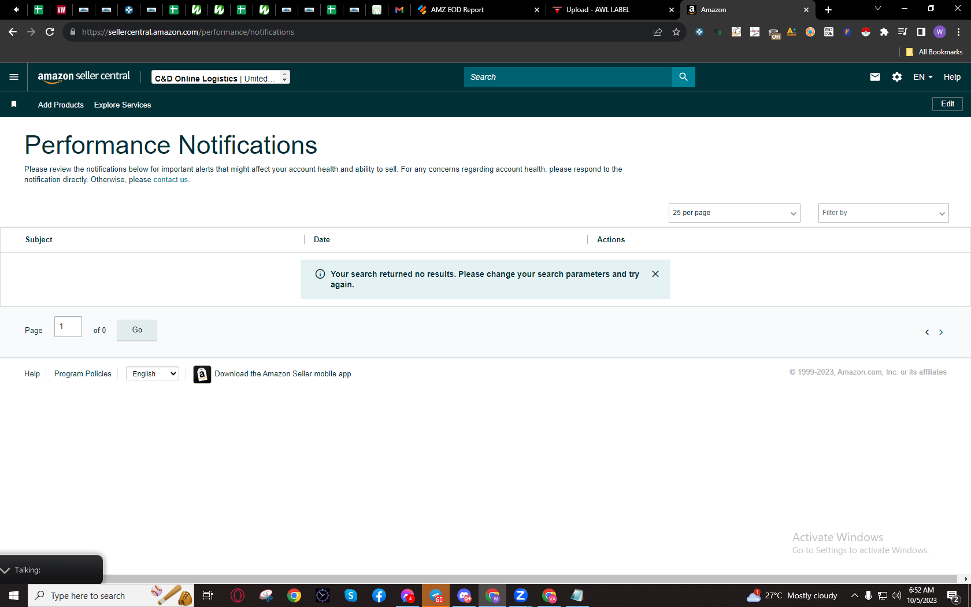The height and width of the screenshot is (607, 971).
Task: Click Add Products in the navigation bar
Action: (x=61, y=105)
